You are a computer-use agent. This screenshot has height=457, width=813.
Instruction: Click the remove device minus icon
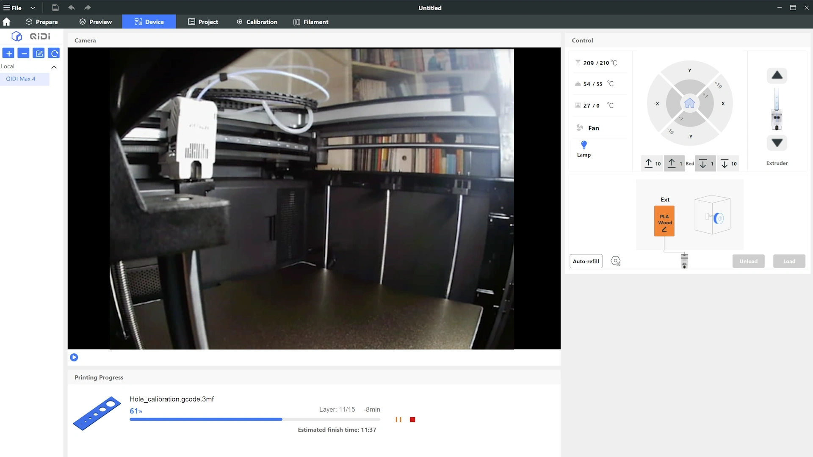pyautogui.click(x=24, y=53)
